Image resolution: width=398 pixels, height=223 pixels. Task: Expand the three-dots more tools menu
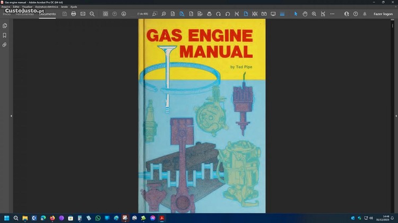pos(333,14)
